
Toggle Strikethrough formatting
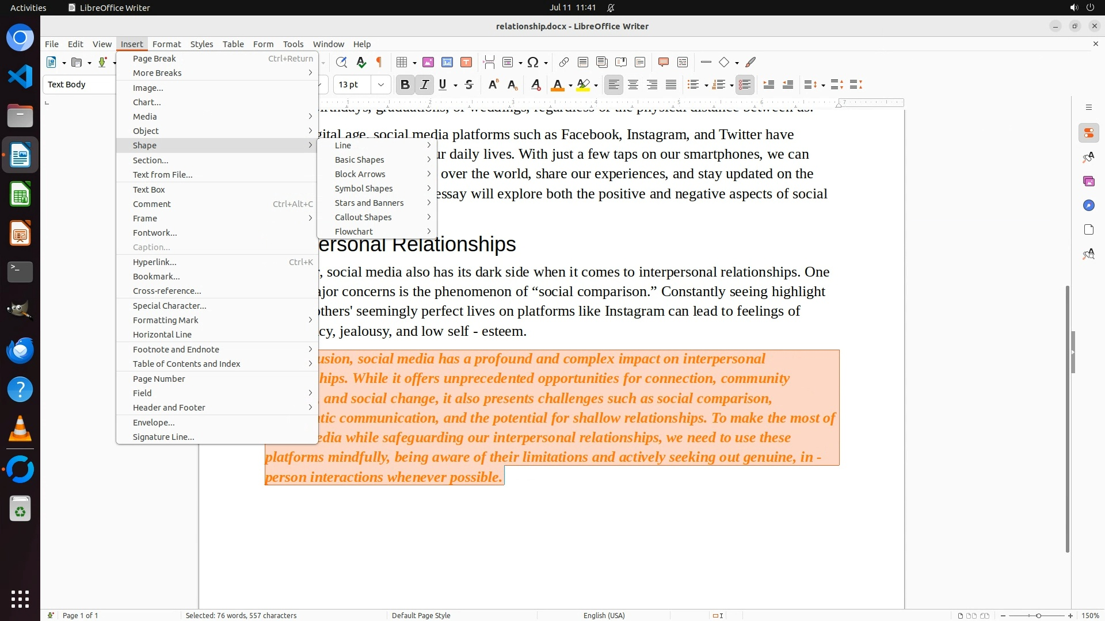click(469, 85)
